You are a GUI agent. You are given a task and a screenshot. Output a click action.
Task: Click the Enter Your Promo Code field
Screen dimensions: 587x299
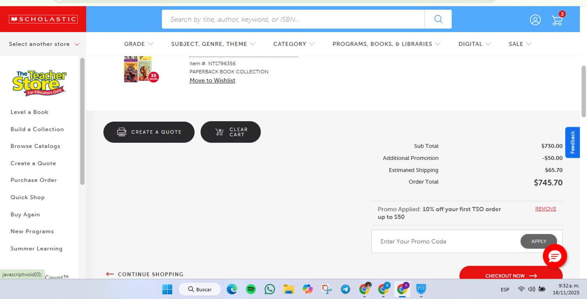coord(446,241)
